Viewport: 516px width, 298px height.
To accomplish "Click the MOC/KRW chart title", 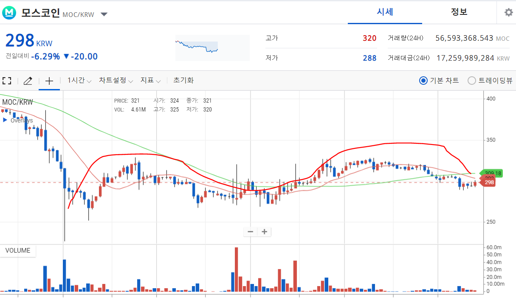I will click(x=17, y=102).
